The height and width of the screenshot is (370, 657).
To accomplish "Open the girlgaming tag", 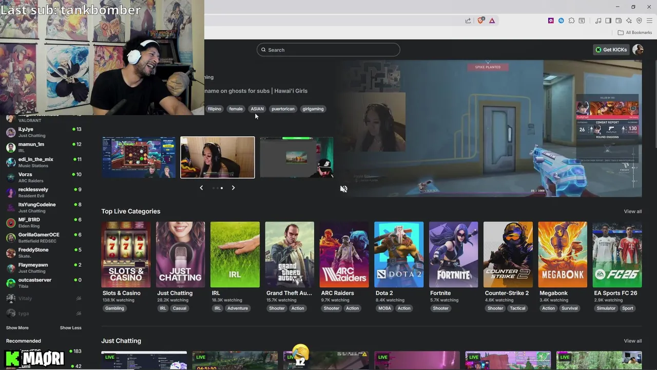I will (313, 109).
